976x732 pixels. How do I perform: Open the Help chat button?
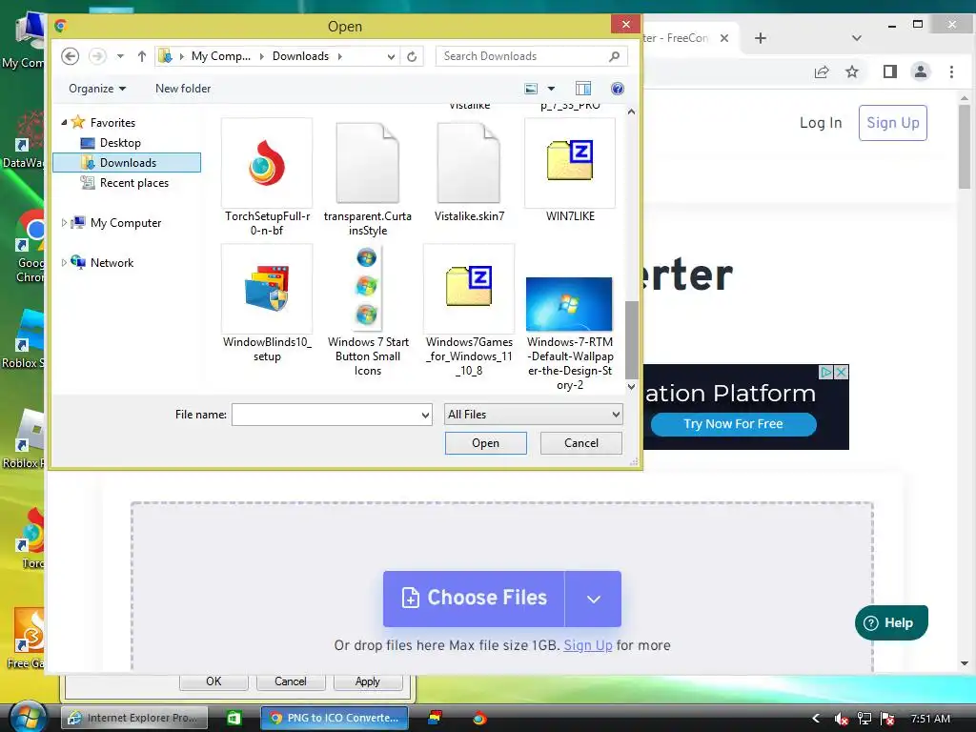[891, 622]
